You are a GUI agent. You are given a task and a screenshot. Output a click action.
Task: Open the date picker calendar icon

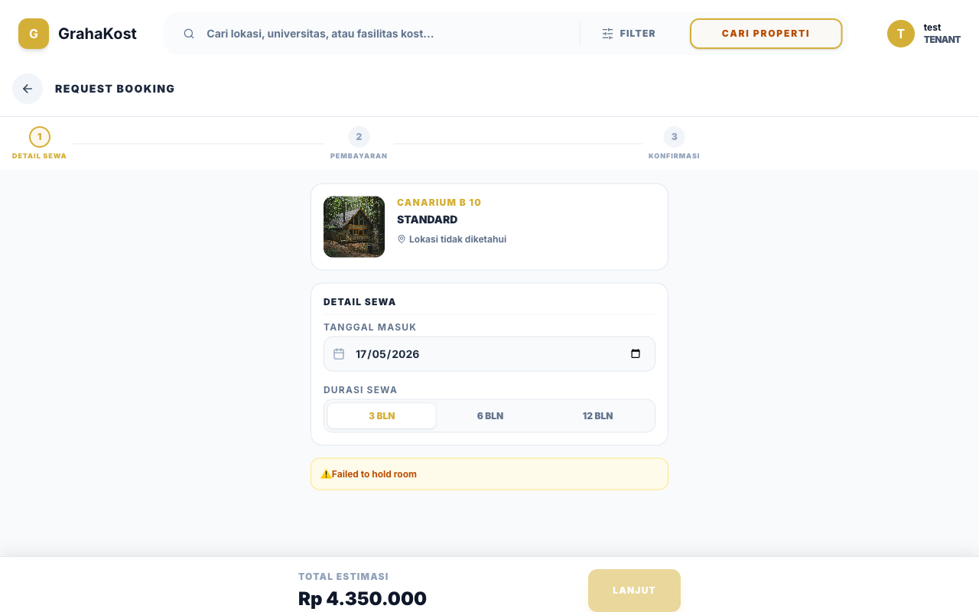pos(636,354)
